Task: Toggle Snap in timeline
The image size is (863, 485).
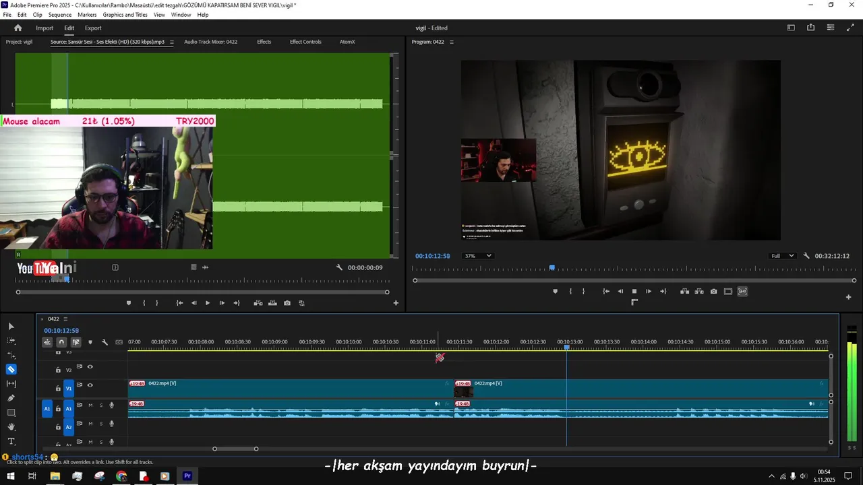Action: [61, 342]
